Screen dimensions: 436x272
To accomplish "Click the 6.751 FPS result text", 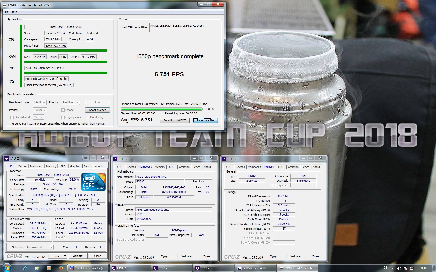I will (x=169, y=74).
